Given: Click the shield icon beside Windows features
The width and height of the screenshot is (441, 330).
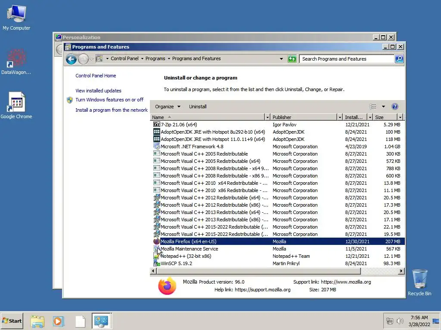Looking at the screenshot, I should tap(70, 100).
